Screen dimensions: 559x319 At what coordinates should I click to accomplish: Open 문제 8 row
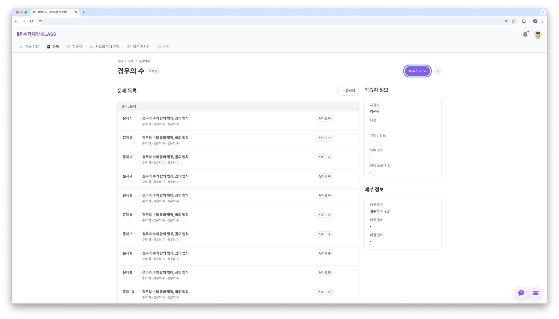coord(238,256)
